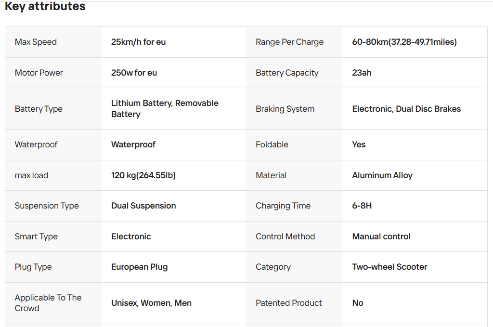
Task: Select the Max Speed label cell
Action: (x=53, y=42)
